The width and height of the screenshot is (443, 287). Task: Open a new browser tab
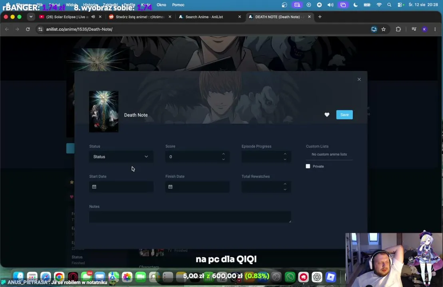coord(320,17)
